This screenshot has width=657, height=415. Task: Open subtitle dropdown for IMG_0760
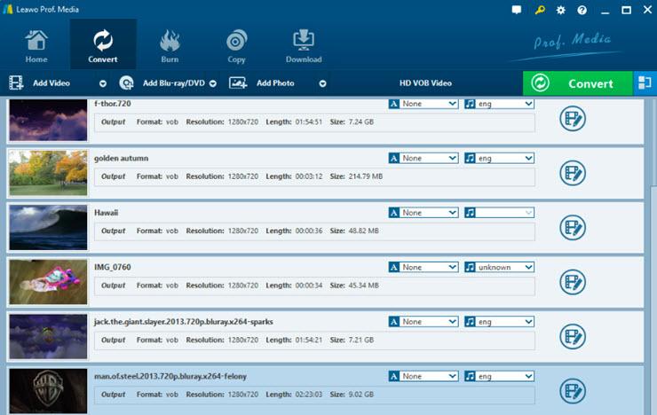[x=423, y=267]
